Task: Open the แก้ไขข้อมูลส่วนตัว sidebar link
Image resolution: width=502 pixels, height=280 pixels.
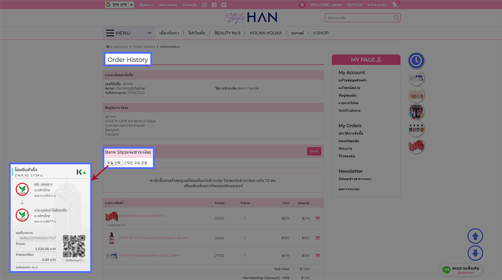Action: pos(352,80)
